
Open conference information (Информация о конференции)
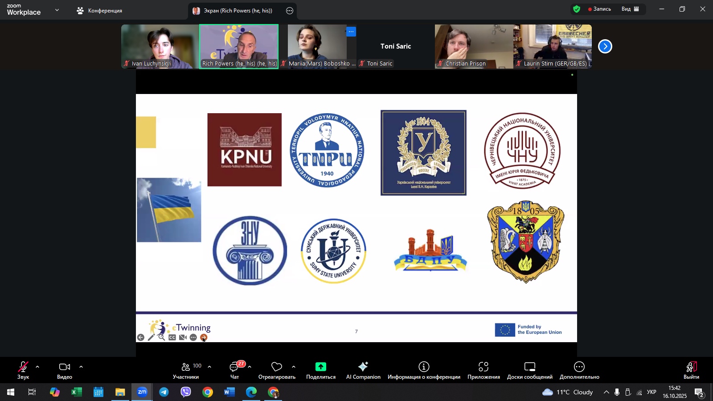click(x=423, y=367)
